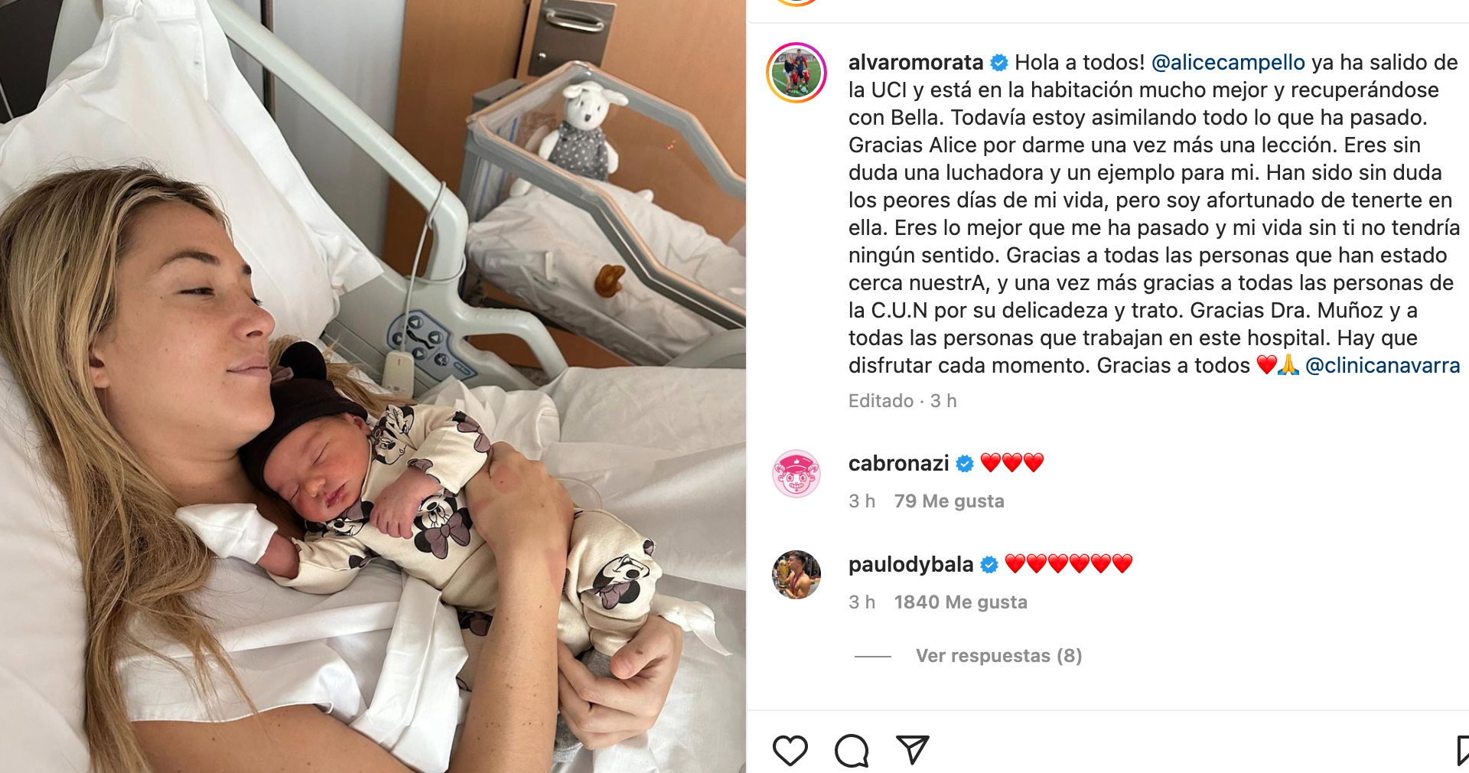Open the @clinicanavarra mention link
This screenshot has height=773, width=1469.
tap(1383, 365)
